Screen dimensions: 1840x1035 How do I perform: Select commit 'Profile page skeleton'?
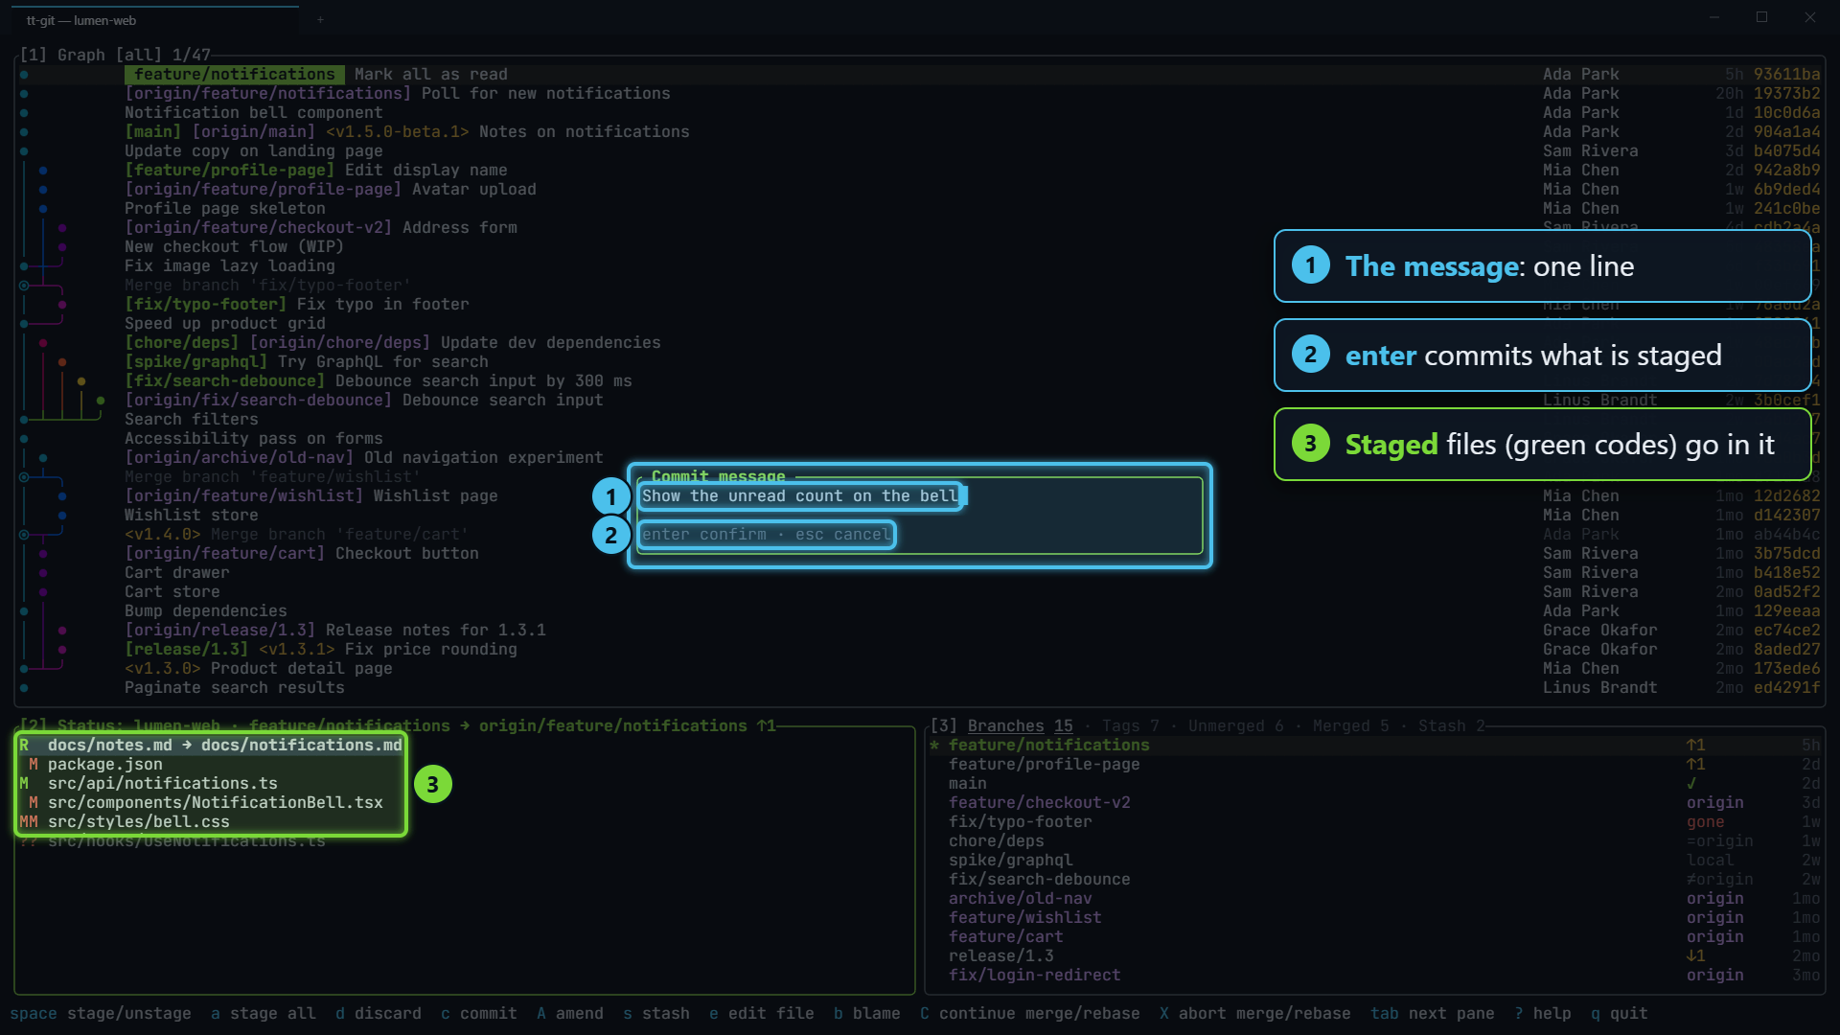[x=920, y=208]
